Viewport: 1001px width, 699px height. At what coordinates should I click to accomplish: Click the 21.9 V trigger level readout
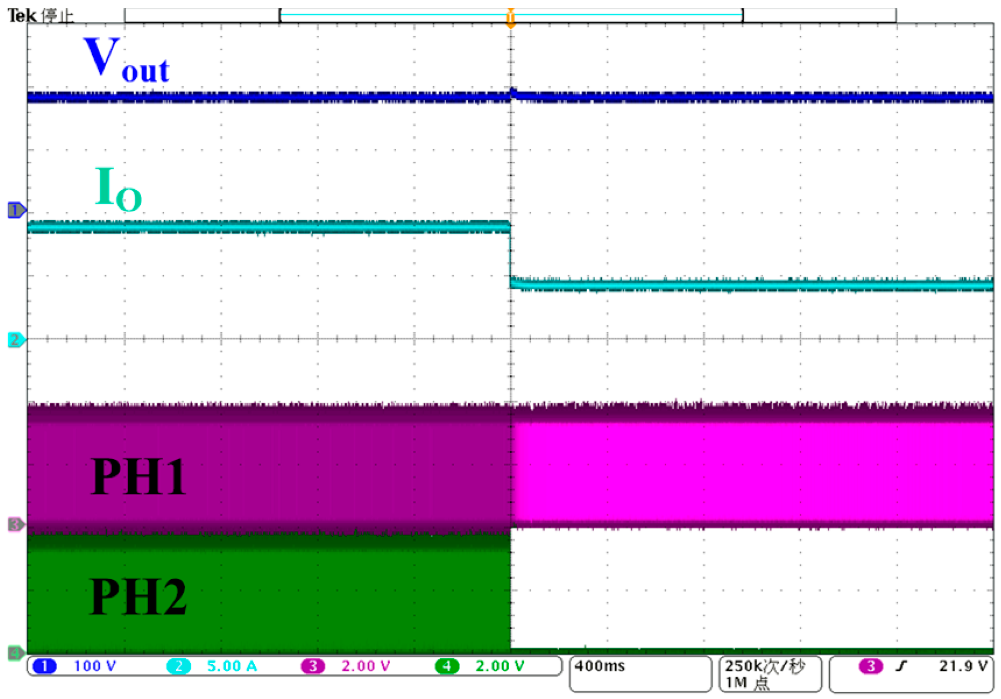point(963,666)
